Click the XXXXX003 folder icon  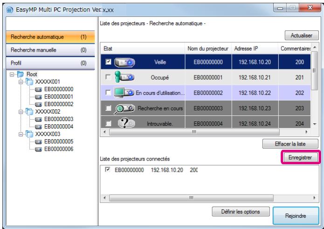[29, 134]
